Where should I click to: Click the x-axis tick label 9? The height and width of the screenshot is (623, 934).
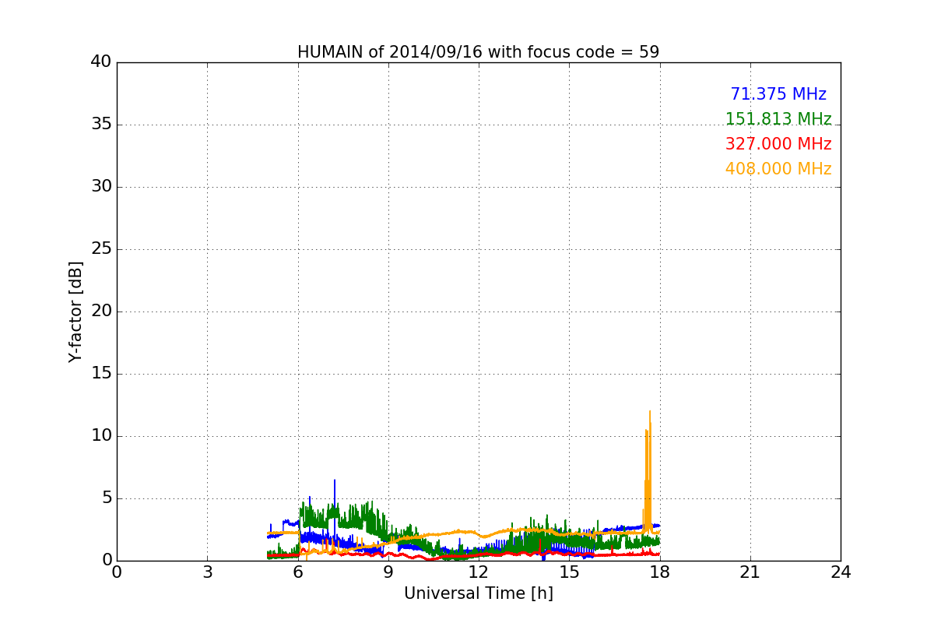point(388,572)
